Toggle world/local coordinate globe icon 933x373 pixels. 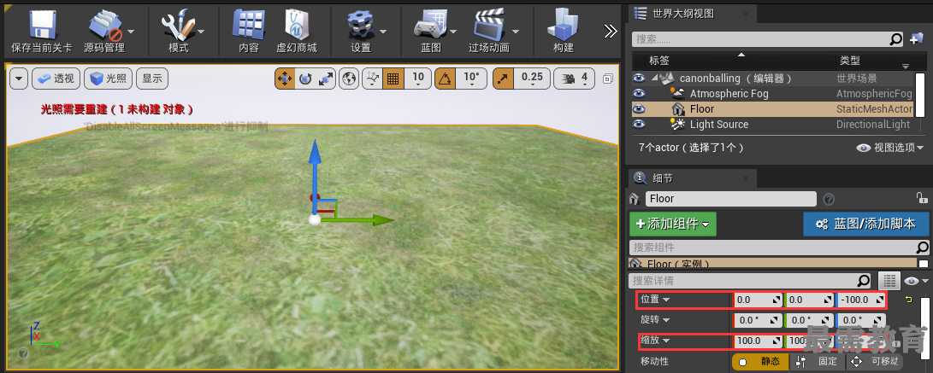(x=349, y=79)
